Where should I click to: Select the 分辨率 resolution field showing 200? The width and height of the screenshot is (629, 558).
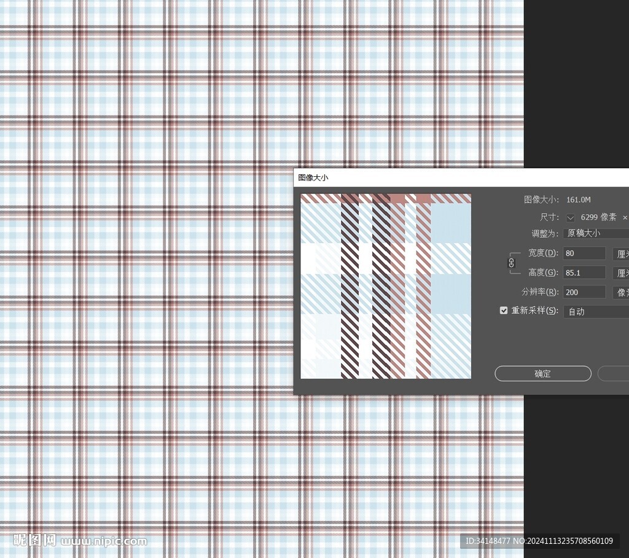coord(584,292)
